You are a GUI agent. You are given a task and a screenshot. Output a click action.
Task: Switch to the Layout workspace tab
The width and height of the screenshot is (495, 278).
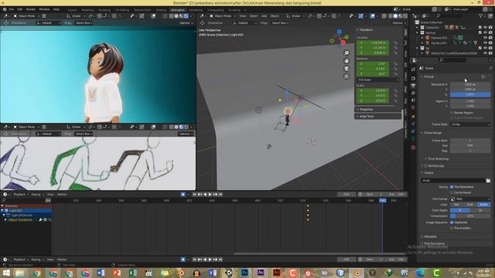coord(72,10)
